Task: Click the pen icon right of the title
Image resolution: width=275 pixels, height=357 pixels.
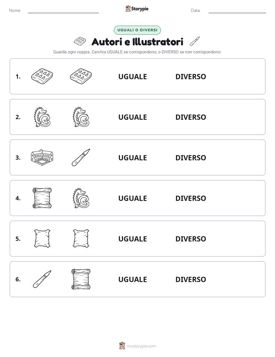Action: [x=195, y=41]
